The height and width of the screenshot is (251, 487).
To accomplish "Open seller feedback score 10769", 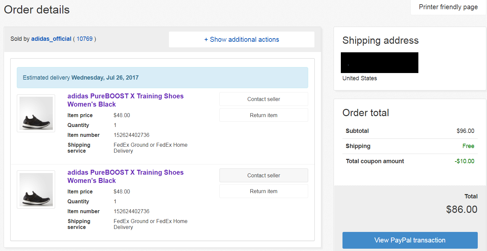I will click(x=84, y=39).
